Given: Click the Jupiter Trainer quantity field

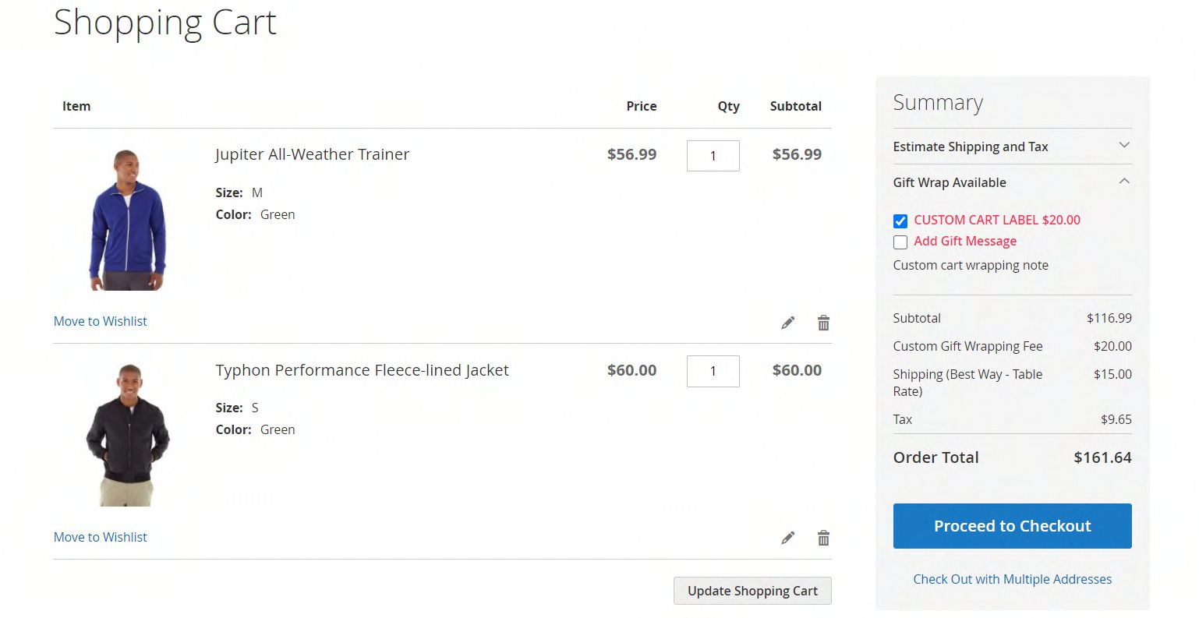Looking at the screenshot, I should [x=713, y=156].
